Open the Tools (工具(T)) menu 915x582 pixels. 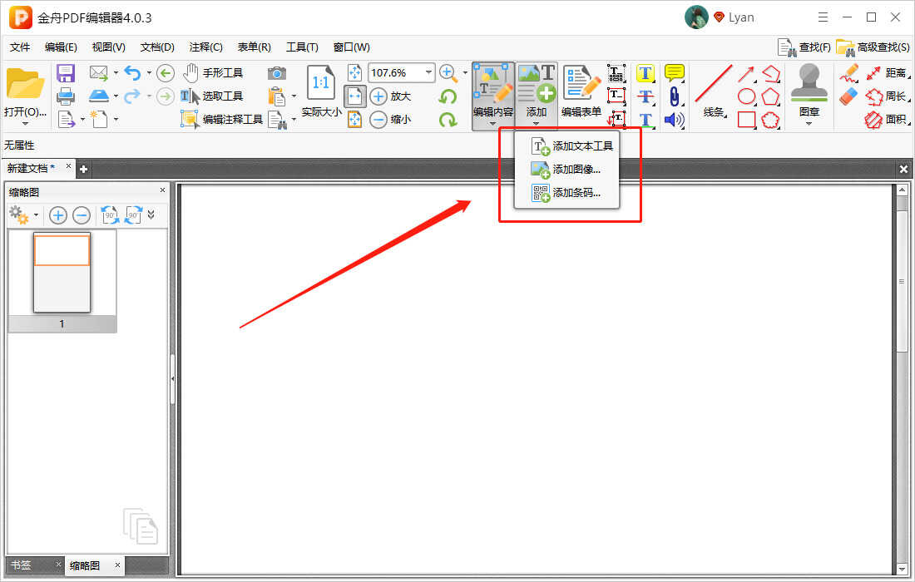point(302,47)
